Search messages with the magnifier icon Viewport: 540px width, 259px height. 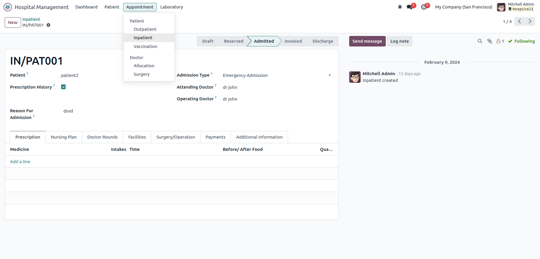[480, 41]
